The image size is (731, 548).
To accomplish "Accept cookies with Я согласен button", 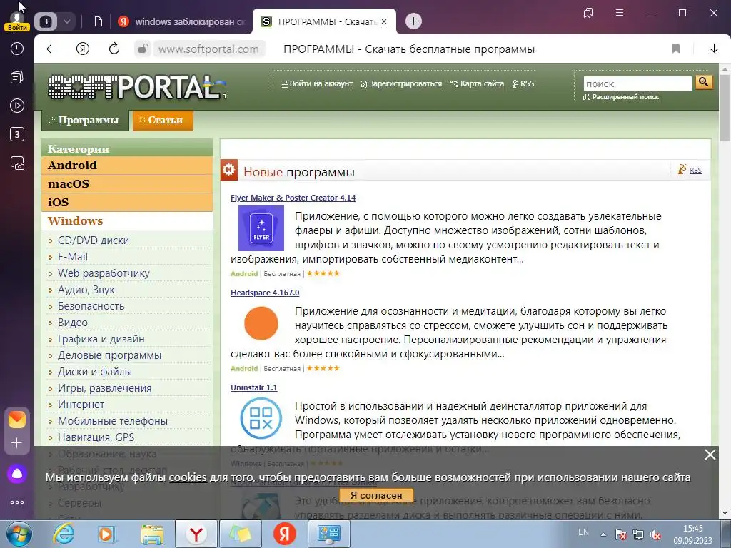I will pyautogui.click(x=376, y=495).
